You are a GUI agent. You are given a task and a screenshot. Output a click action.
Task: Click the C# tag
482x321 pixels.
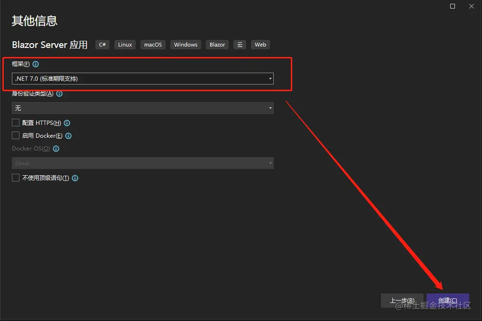[102, 45]
